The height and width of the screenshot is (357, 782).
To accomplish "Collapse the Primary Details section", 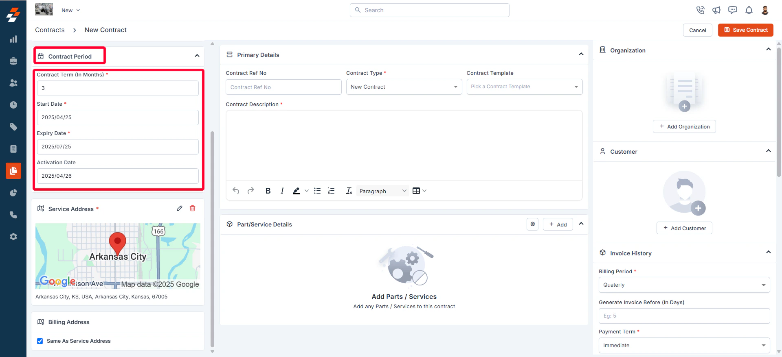I will point(581,54).
